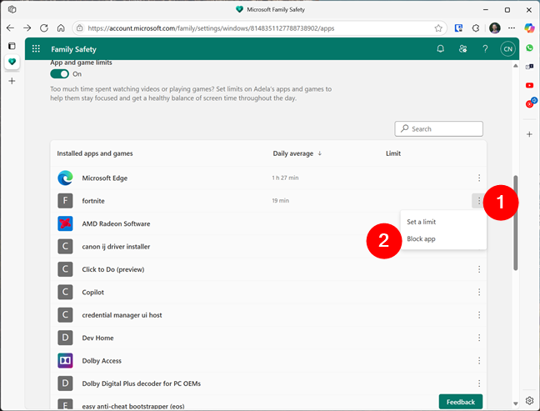The width and height of the screenshot is (540, 411).
Task: Select the Microsoft Edge app row
Action: click(x=268, y=178)
